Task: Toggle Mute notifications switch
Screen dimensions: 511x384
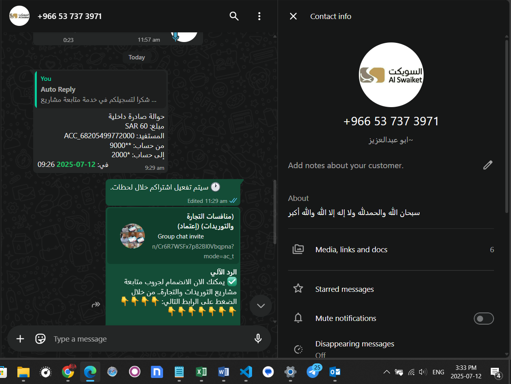Action: (483, 319)
